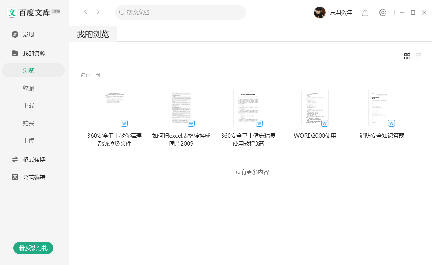Click the 格式转换 arrows icon
The width and height of the screenshot is (432, 265).
[15, 159]
